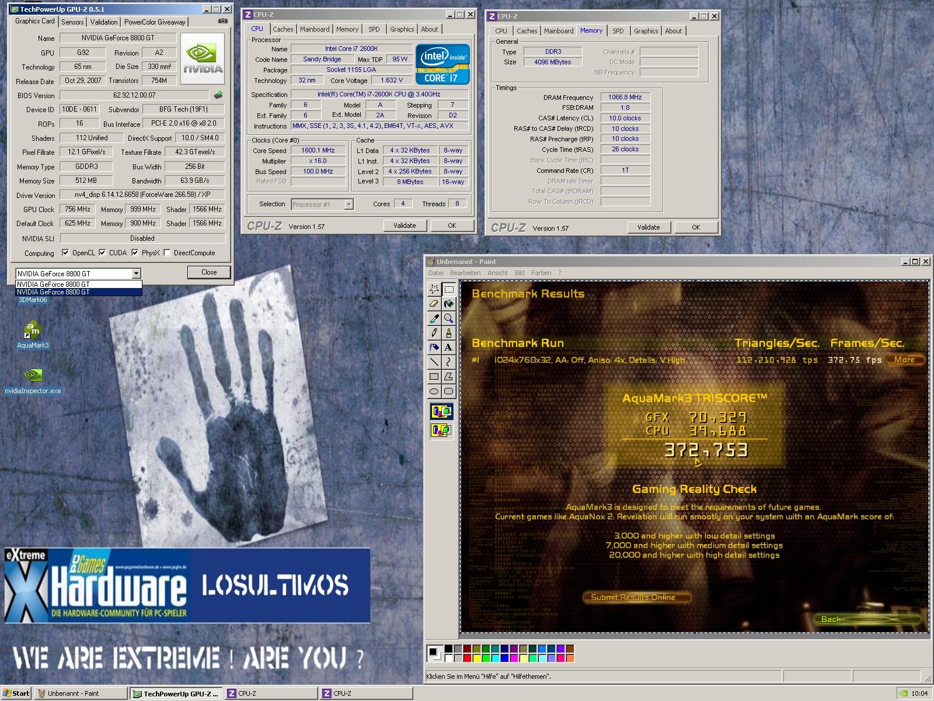Open the PowerColor Giveaway tab
The image size is (934, 701).
pyautogui.click(x=155, y=22)
